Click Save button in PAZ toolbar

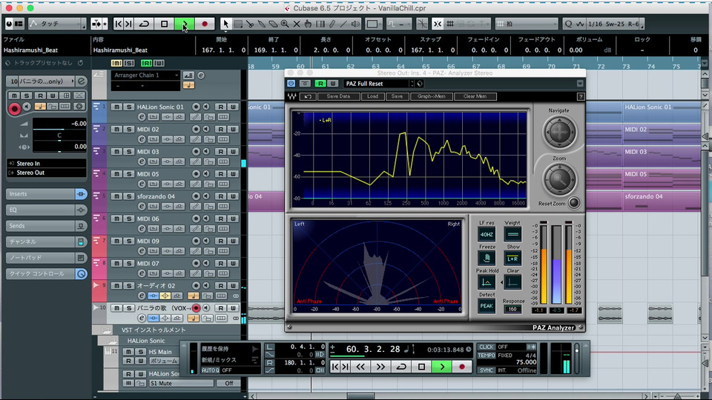pyautogui.click(x=397, y=96)
